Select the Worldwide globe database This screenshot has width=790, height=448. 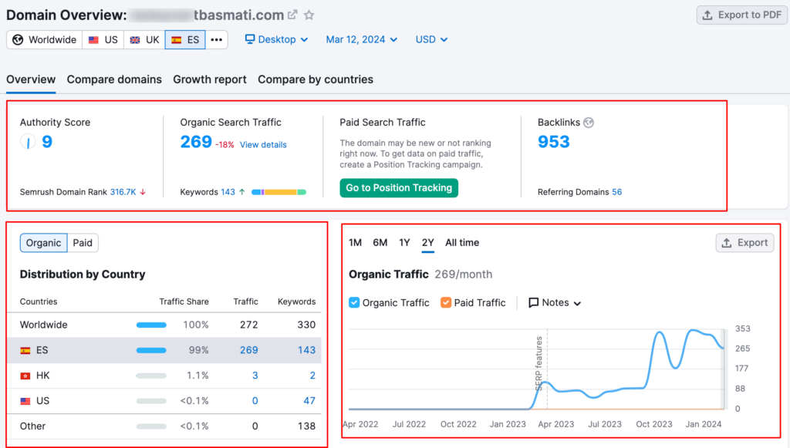click(x=44, y=40)
